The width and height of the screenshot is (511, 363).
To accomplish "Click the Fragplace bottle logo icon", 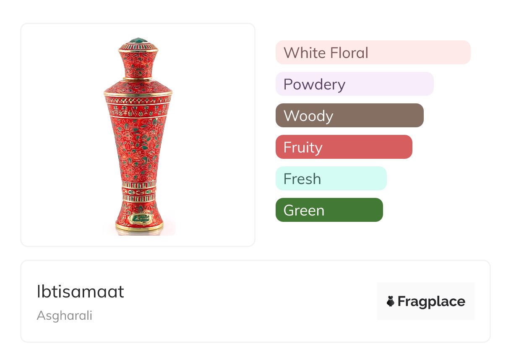I will [x=391, y=301].
